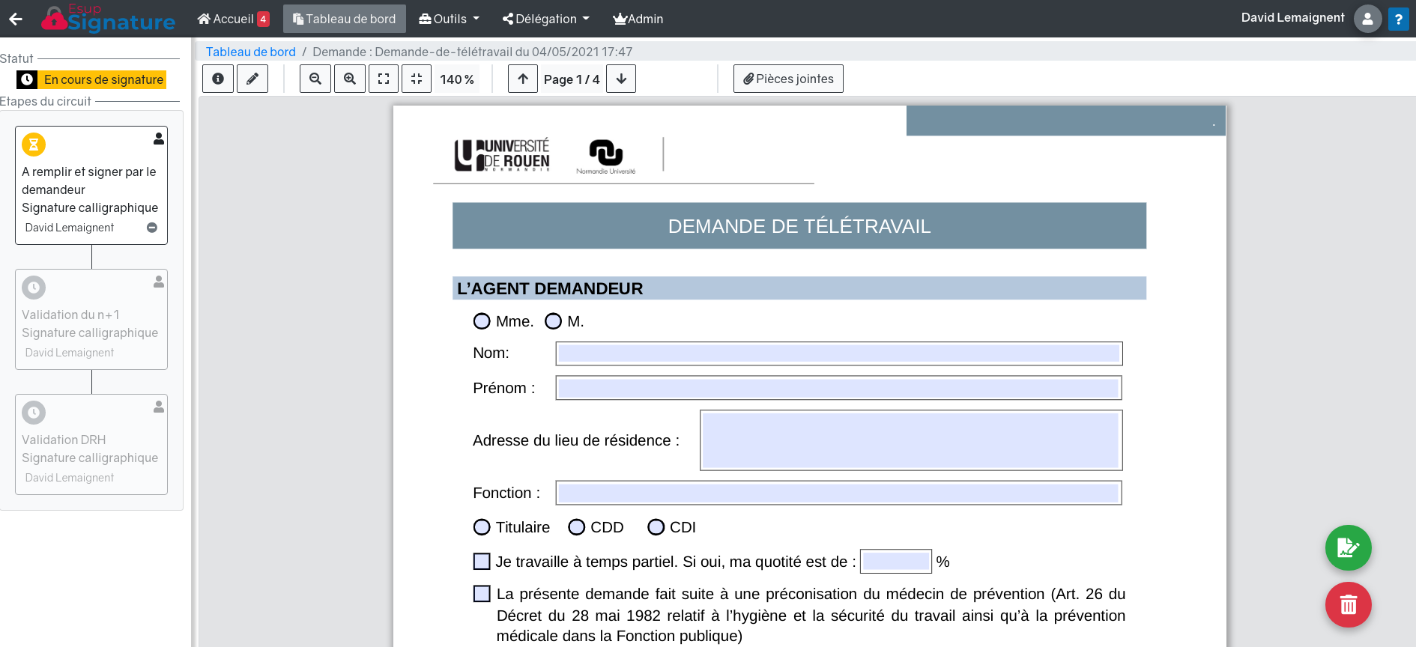Click the pencil edit icon in the toolbar
Screen dimensions: 1416x647
coord(252,79)
